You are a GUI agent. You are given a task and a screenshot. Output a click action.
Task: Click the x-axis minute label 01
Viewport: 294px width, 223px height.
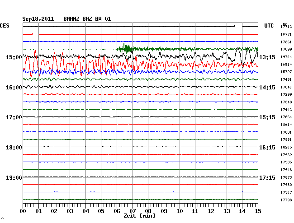[x=38, y=211]
